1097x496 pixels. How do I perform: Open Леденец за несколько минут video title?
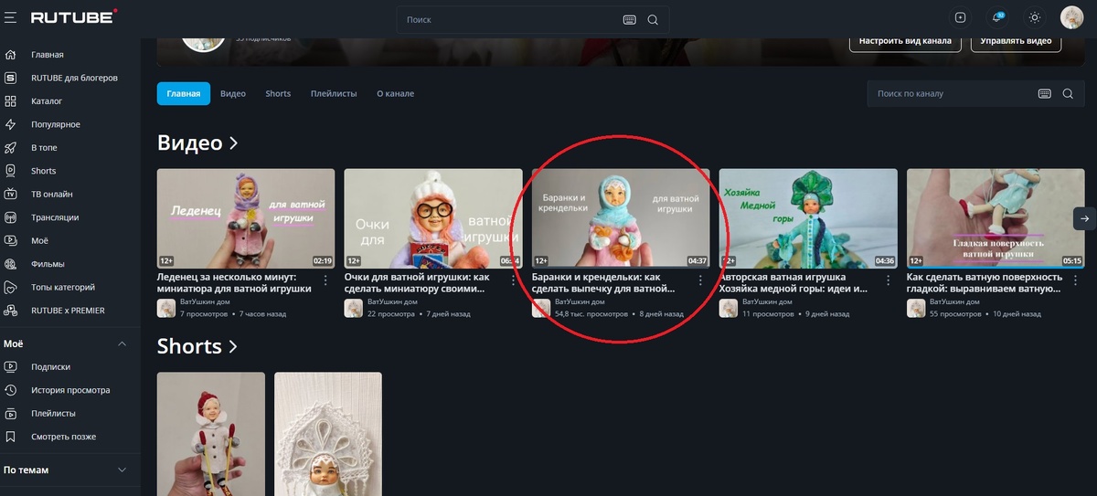[234, 282]
